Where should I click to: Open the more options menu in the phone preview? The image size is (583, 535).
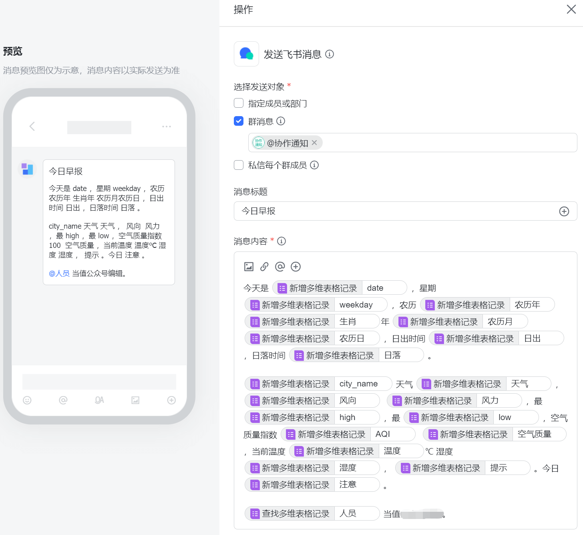tap(167, 127)
